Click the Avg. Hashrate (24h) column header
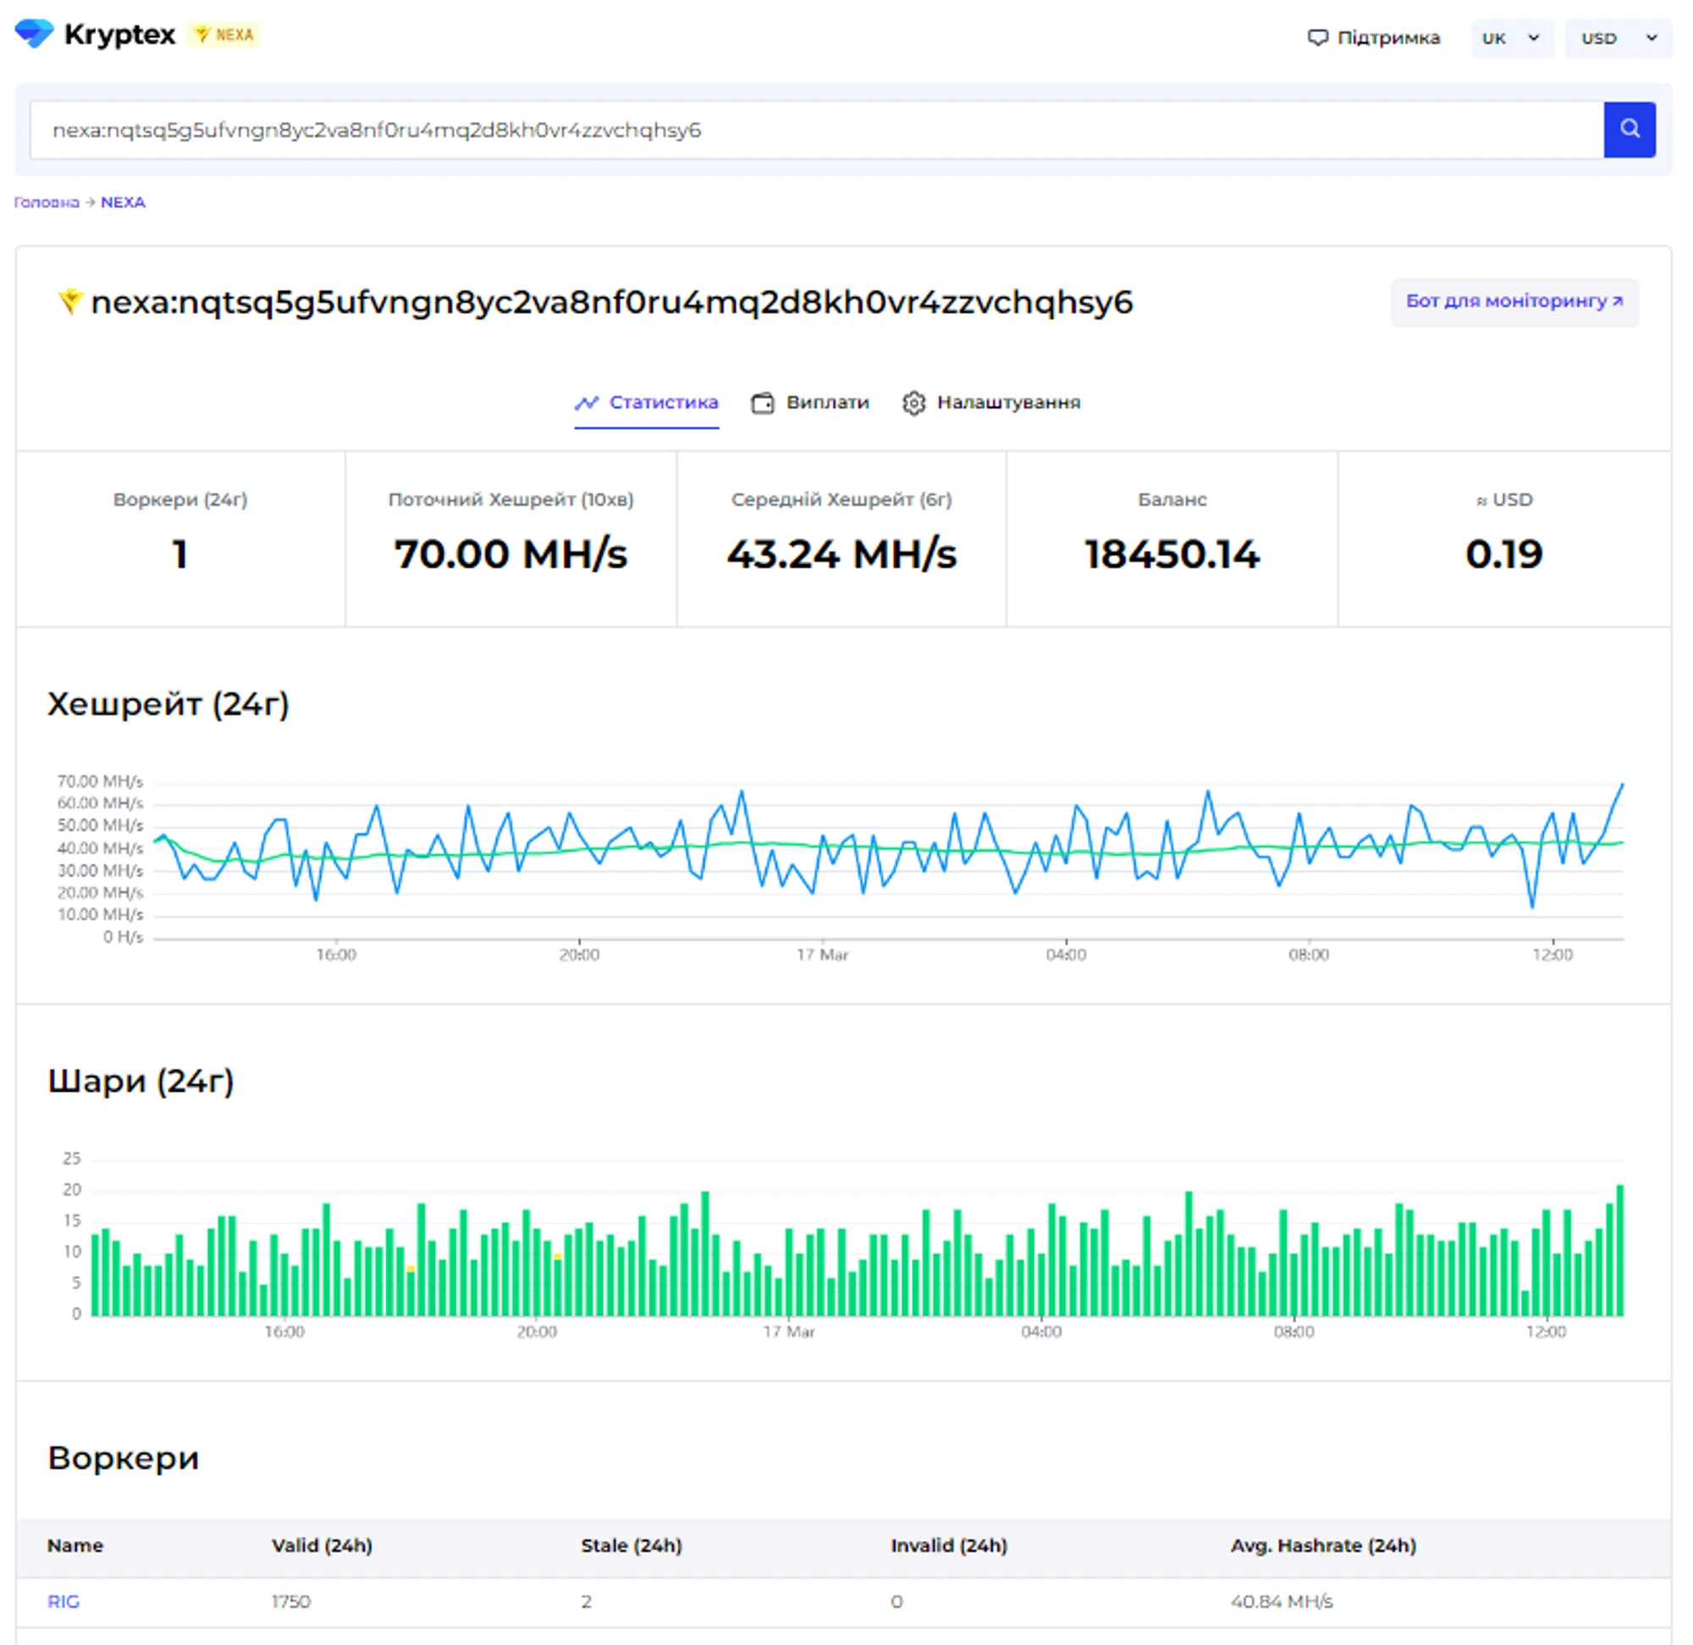The height and width of the screenshot is (1645, 1693). [x=1322, y=1546]
